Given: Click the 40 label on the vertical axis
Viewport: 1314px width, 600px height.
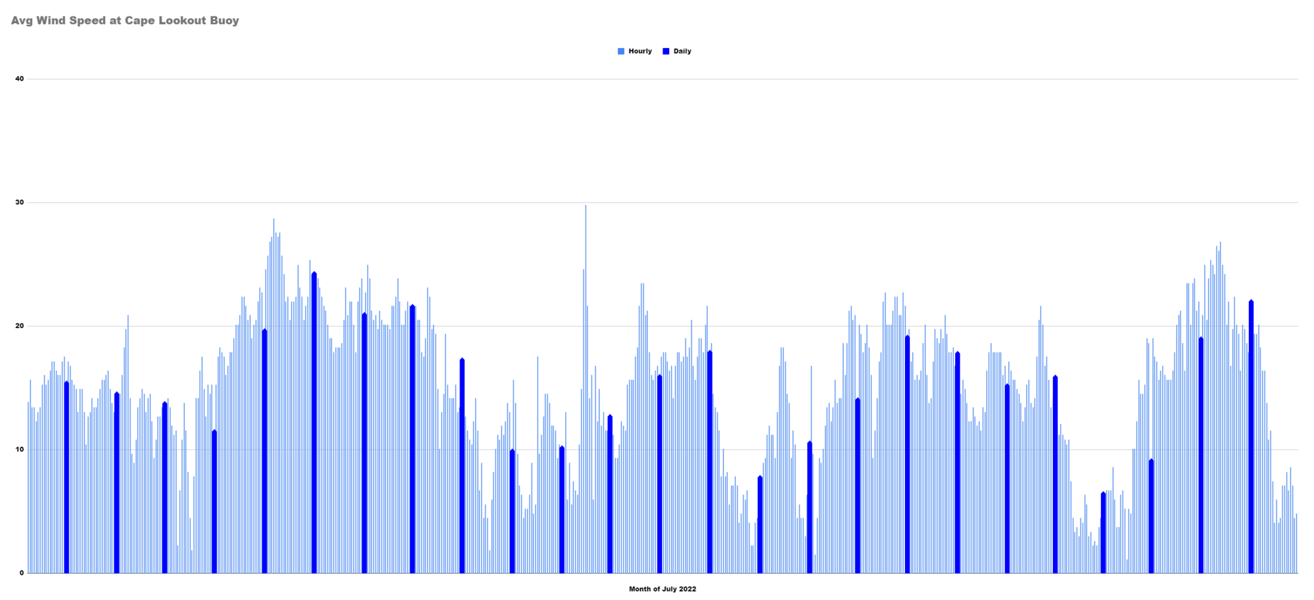Looking at the screenshot, I should (x=20, y=78).
